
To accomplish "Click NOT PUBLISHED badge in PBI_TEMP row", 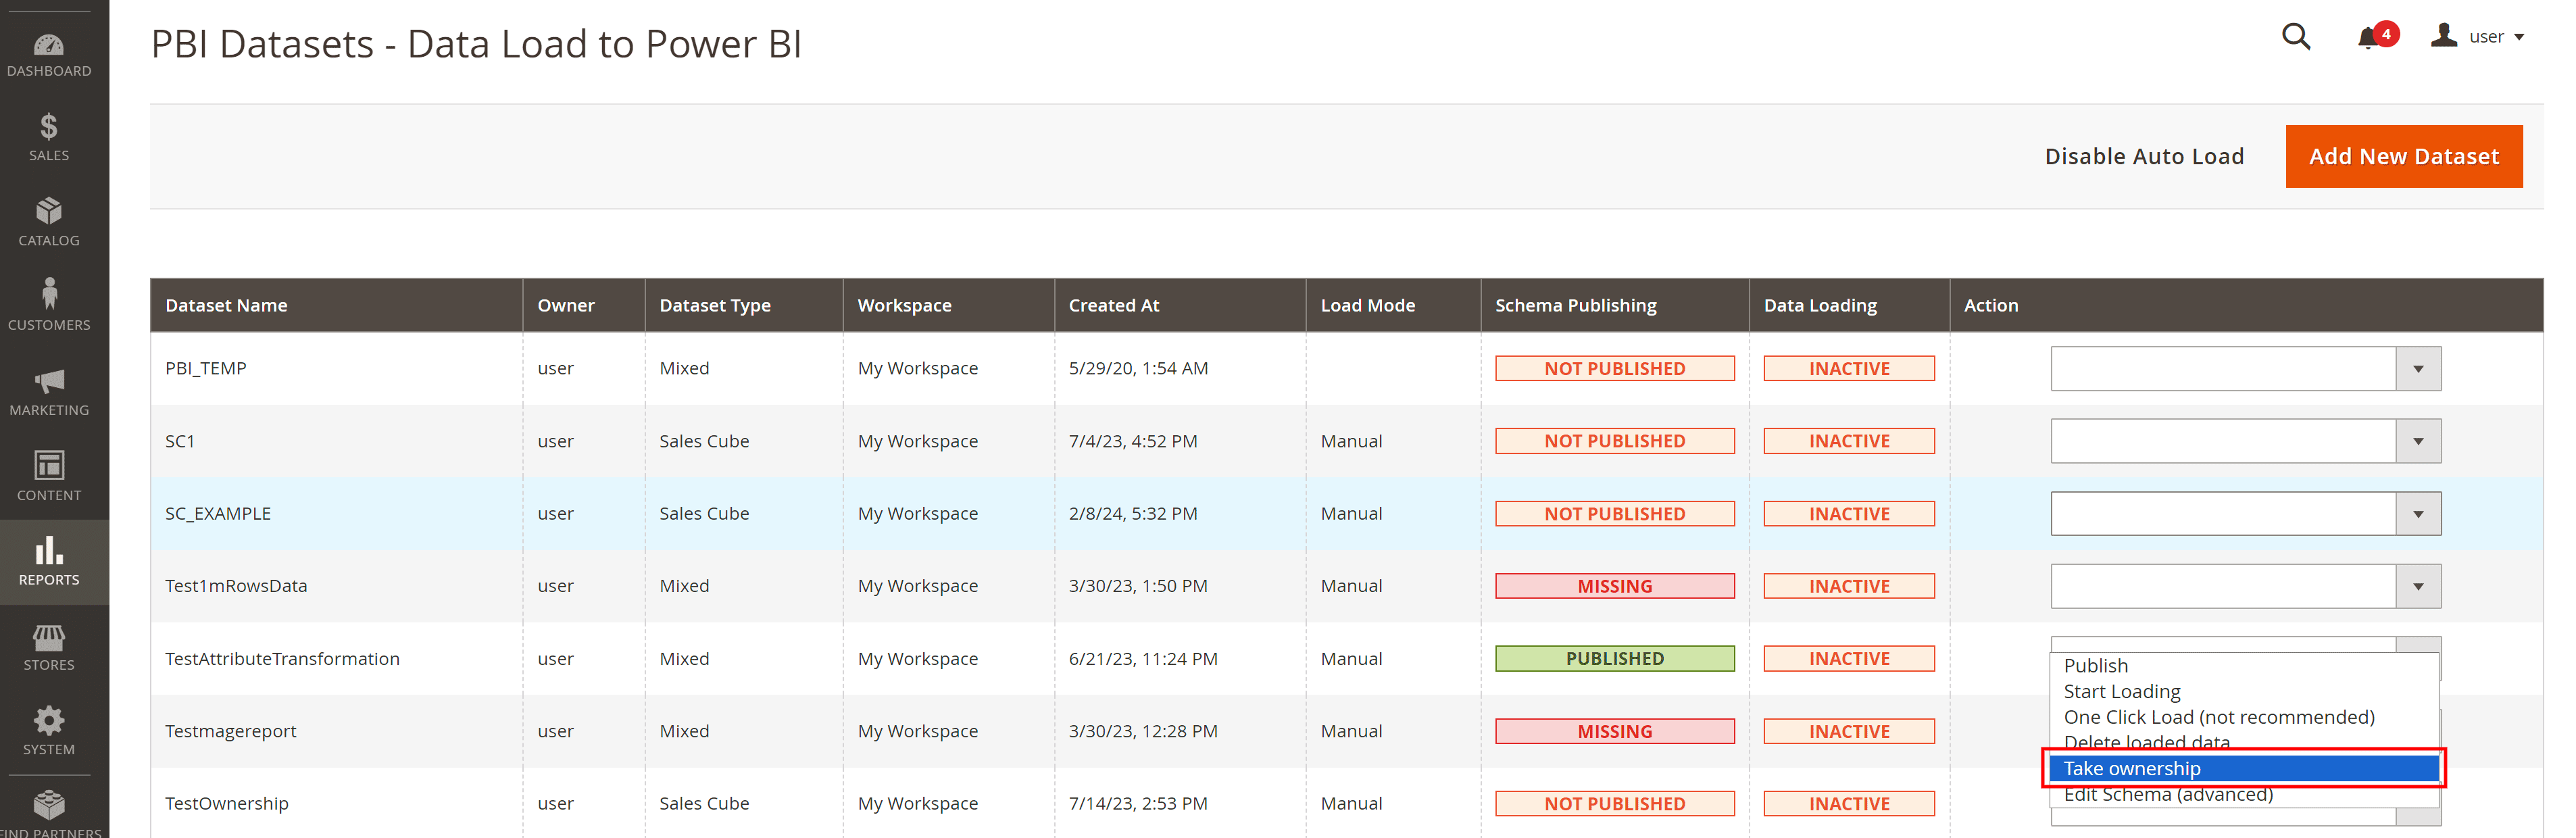I will click(1615, 369).
